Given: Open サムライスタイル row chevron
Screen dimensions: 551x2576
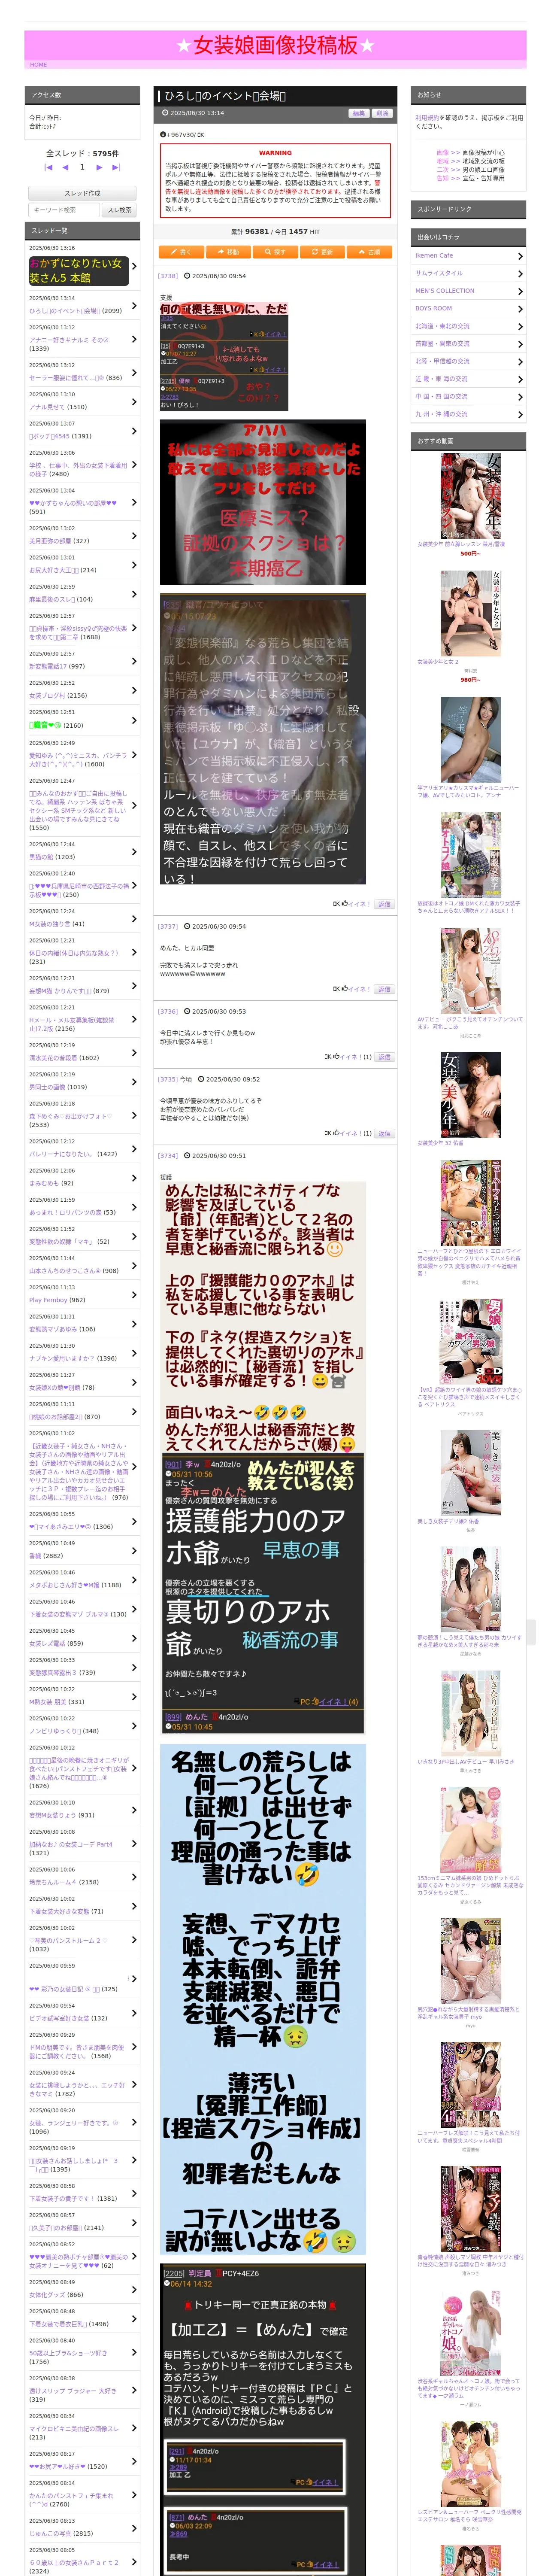Looking at the screenshot, I should click(520, 273).
